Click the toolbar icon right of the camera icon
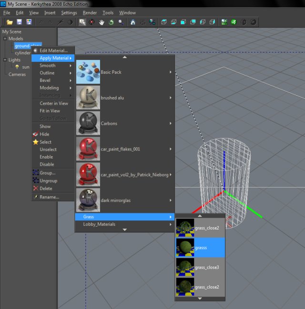This screenshot has width=305, height=309. (x=152, y=22)
